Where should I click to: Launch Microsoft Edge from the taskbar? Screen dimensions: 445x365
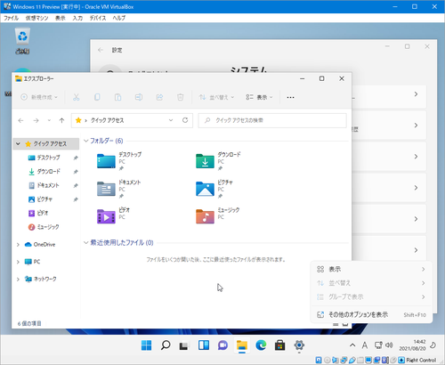[x=261, y=345]
